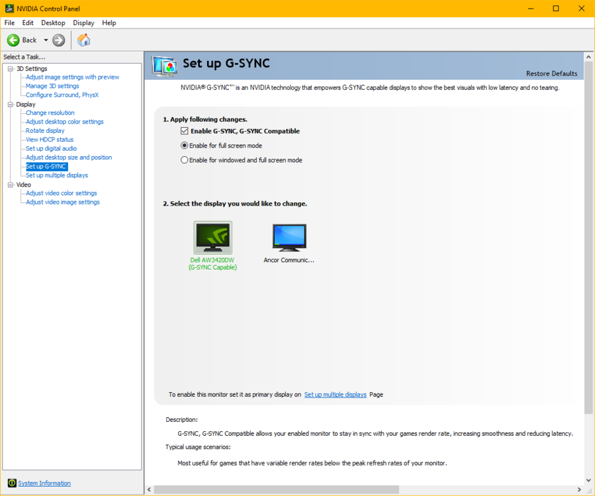595x496 pixels.
Task: Open the Desktop menu
Action: [x=53, y=22]
